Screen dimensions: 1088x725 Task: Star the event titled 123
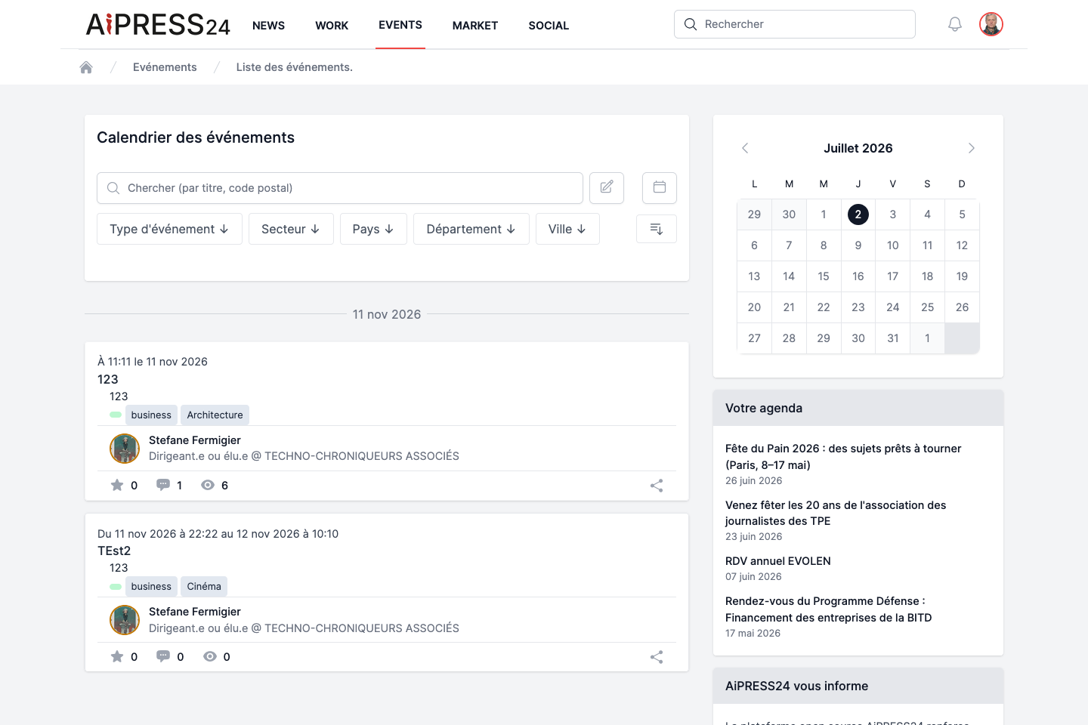(117, 485)
